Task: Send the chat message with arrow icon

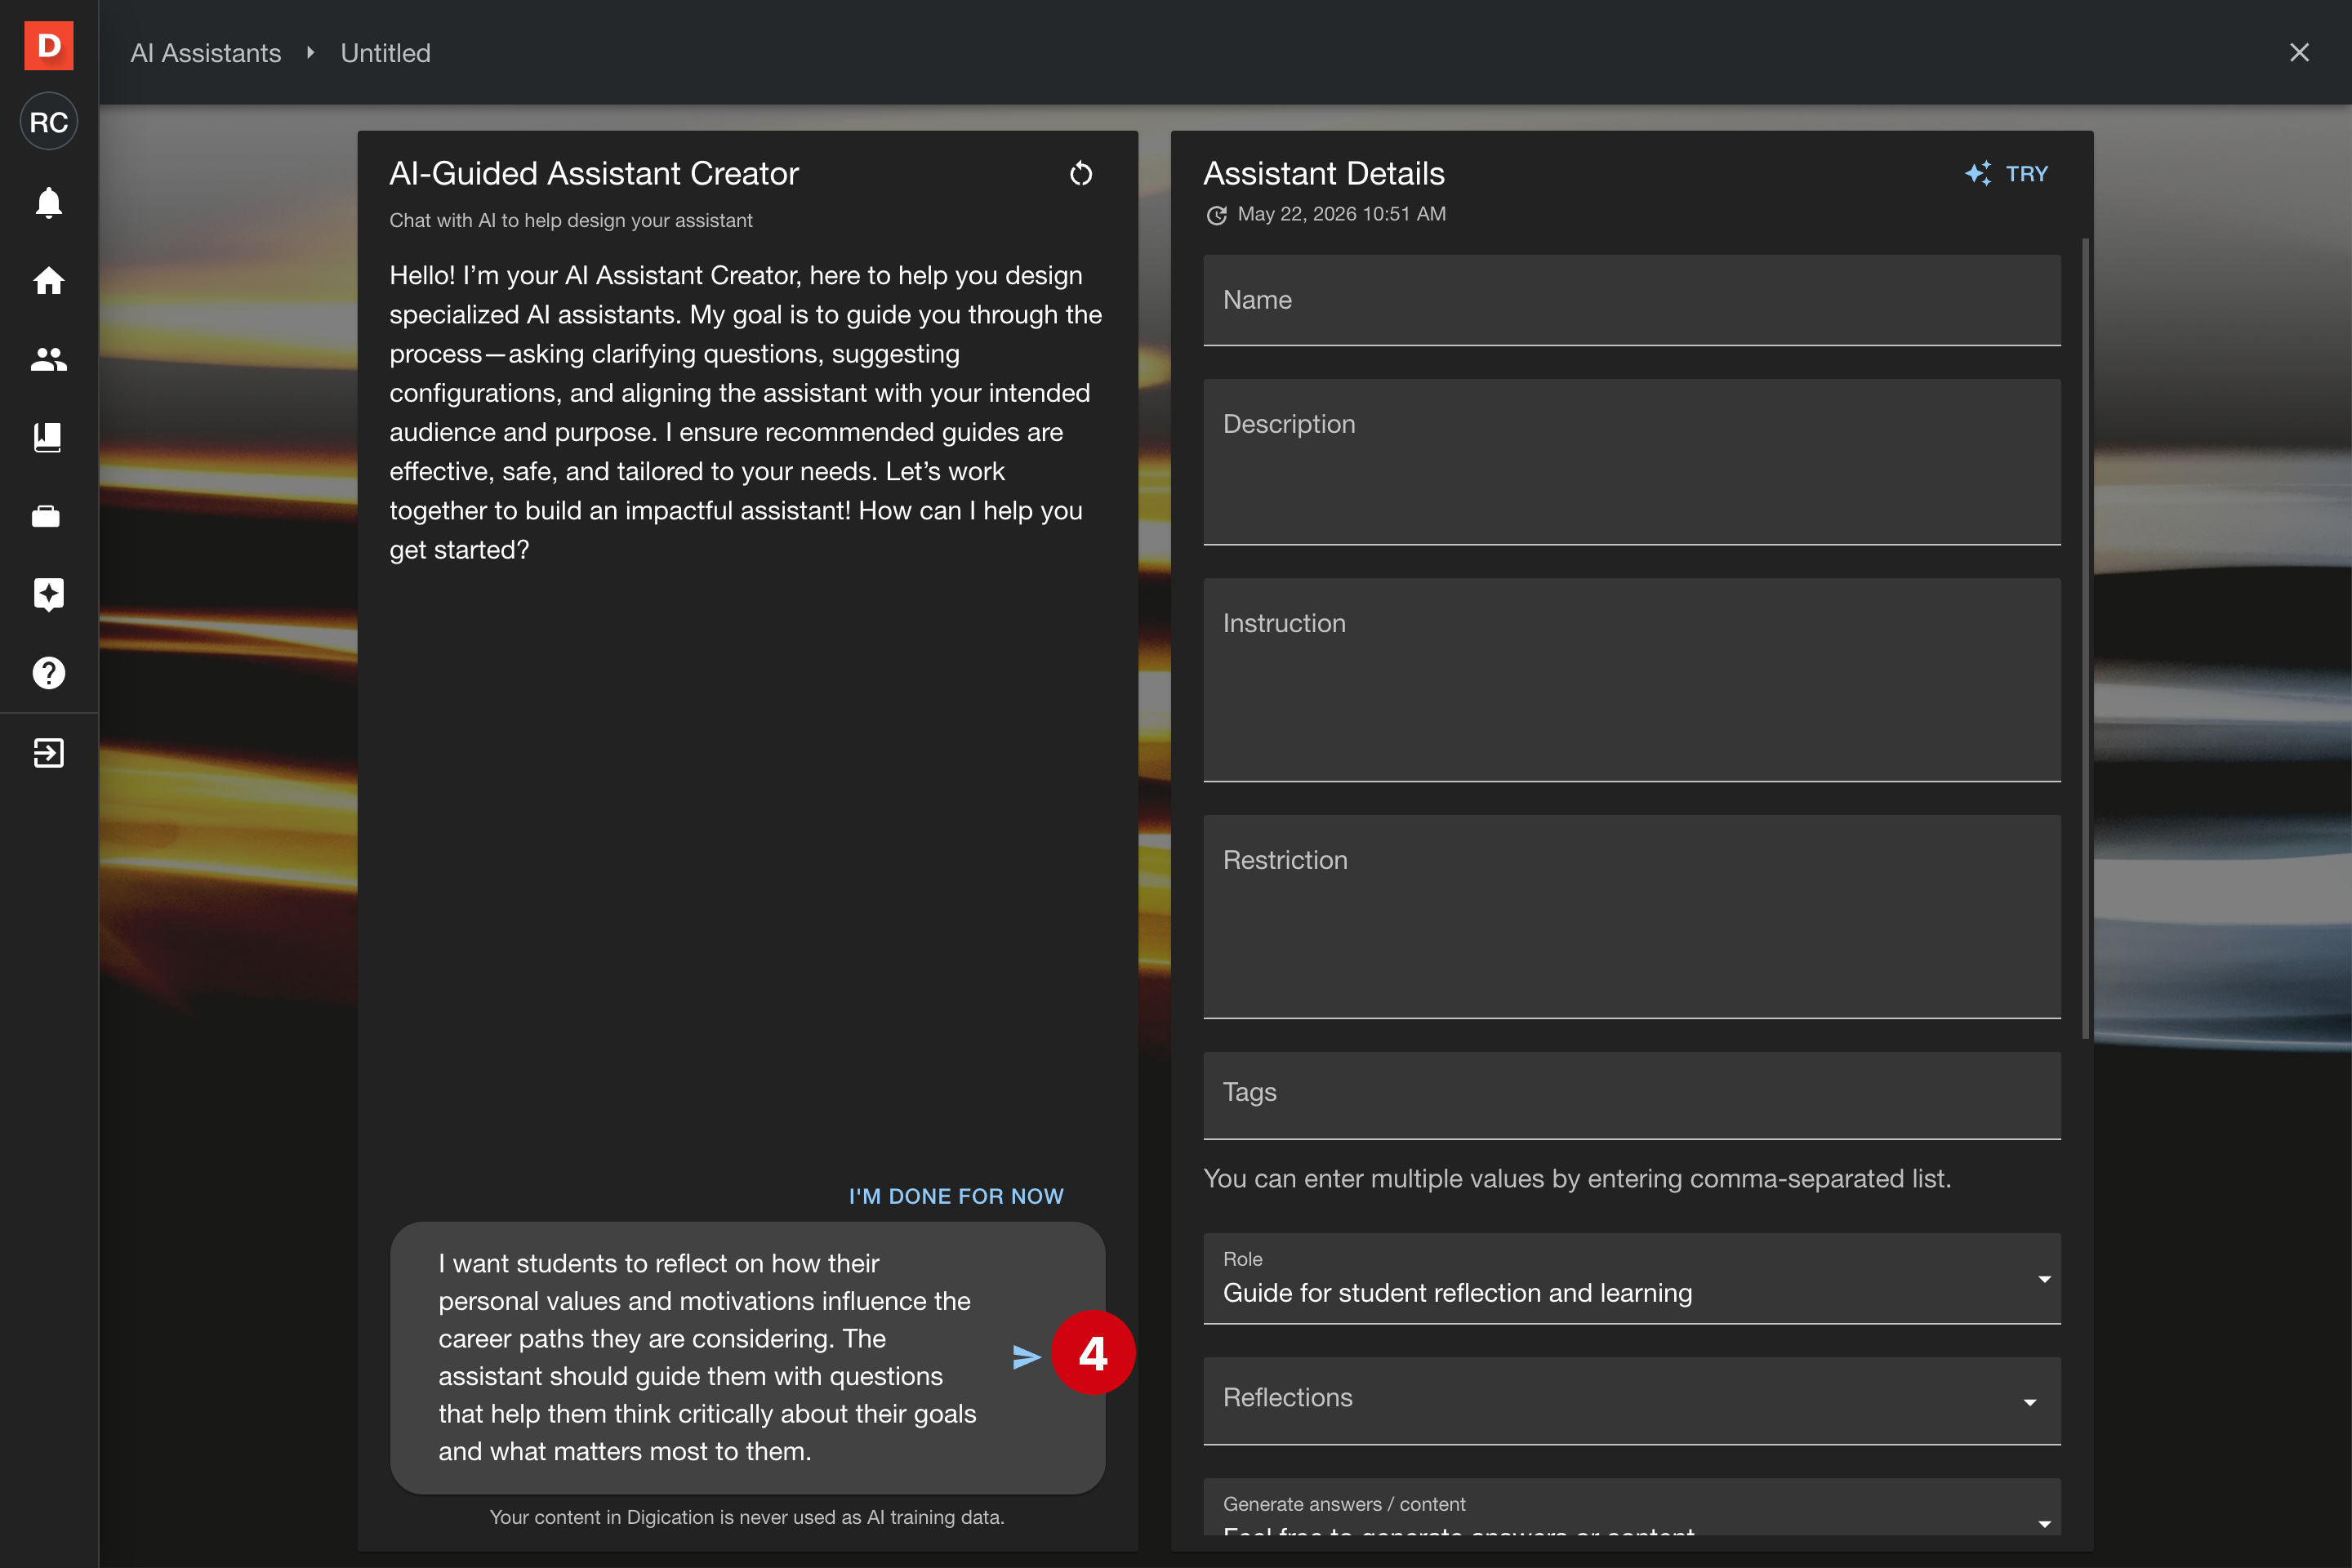Action: coord(1026,1357)
